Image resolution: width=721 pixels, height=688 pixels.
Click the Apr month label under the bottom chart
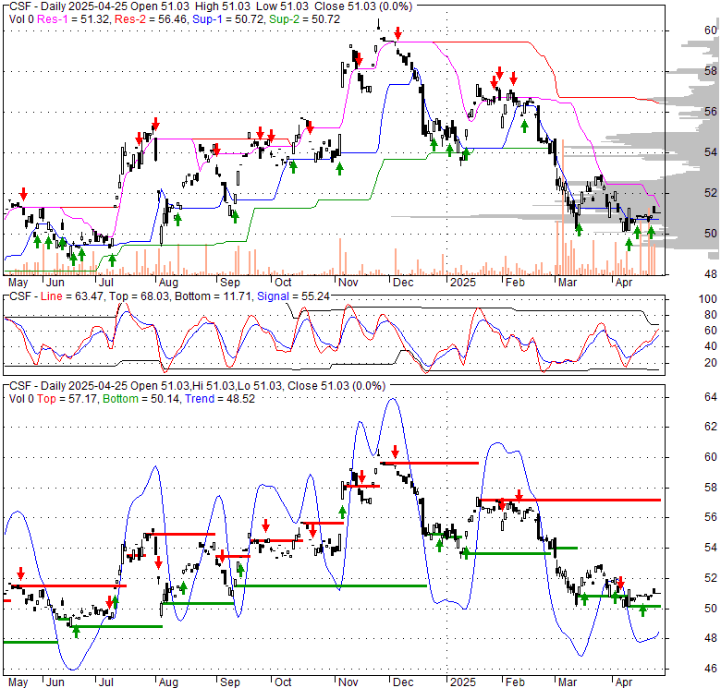point(624,682)
